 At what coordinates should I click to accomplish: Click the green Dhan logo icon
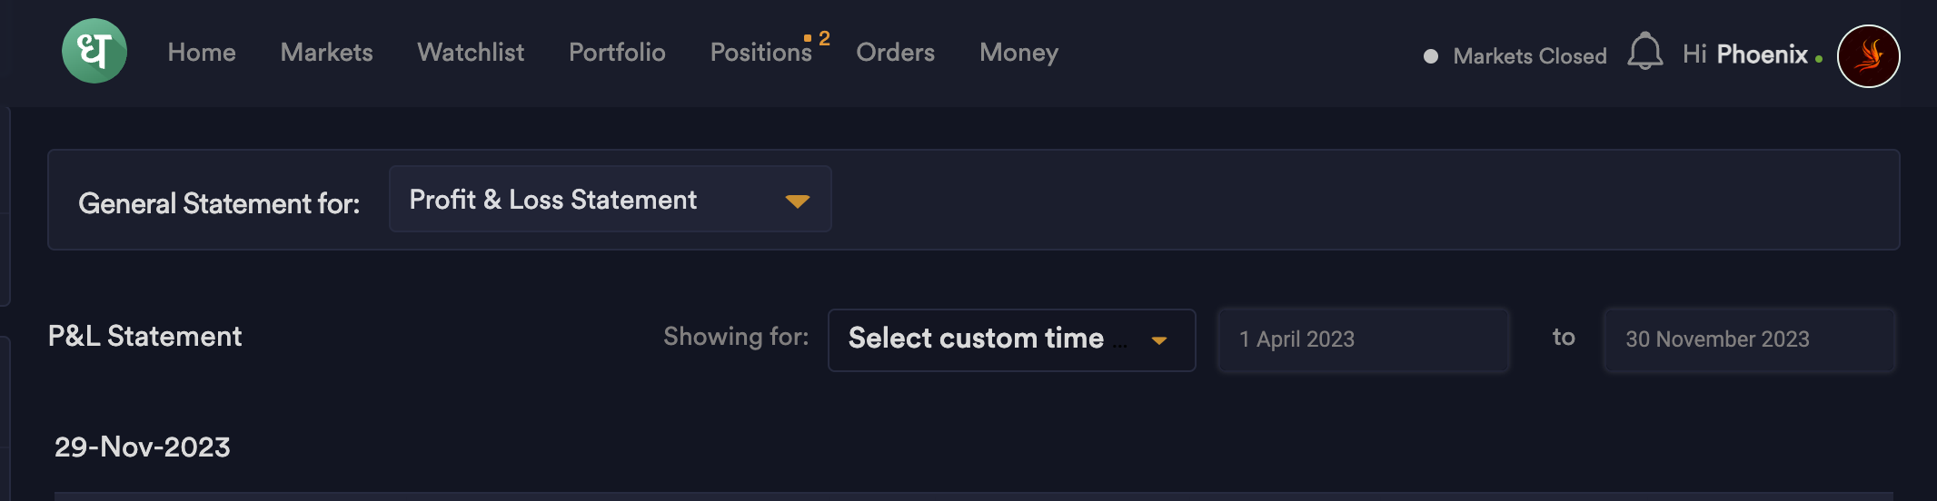pyautogui.click(x=94, y=52)
